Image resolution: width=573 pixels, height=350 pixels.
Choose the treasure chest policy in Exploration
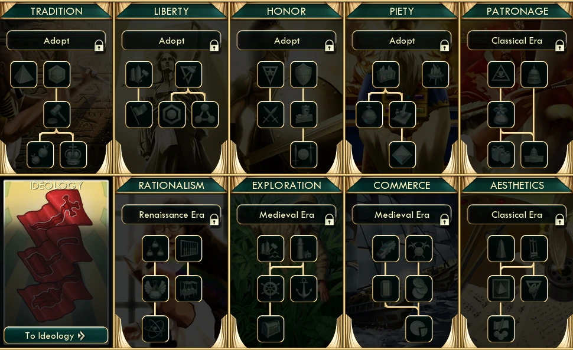tap(271, 329)
